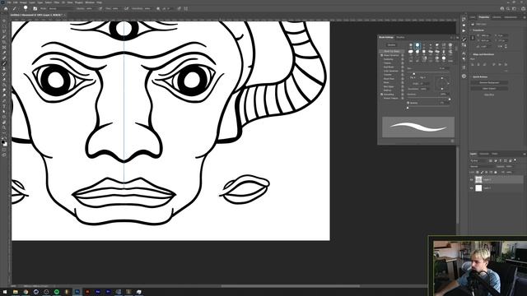Select Brush Tip Shape section
The height and width of the screenshot is (296, 527).
click(392, 51)
